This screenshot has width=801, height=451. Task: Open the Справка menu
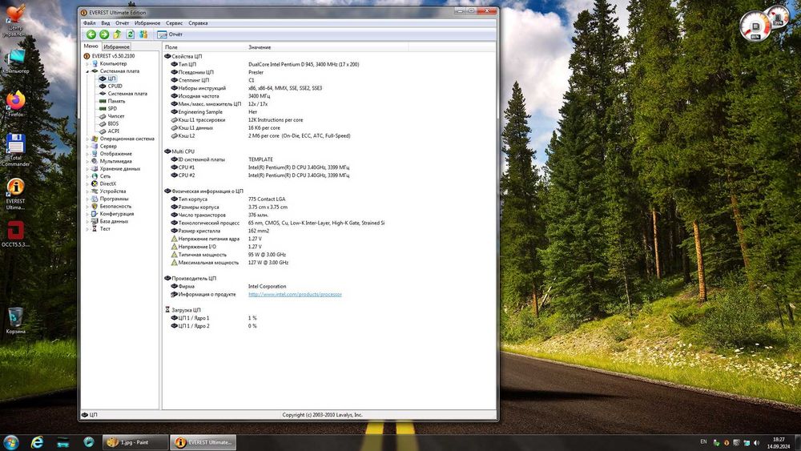click(198, 23)
